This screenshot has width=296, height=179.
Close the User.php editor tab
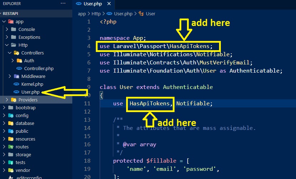108,4
